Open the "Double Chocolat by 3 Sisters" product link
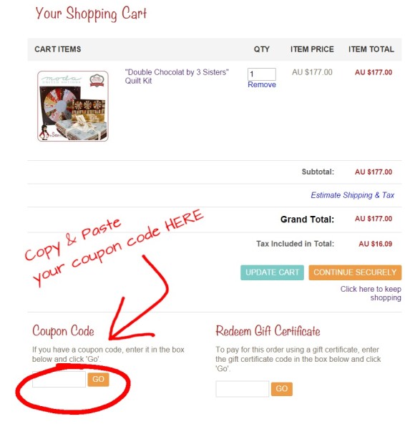Screen dimensions: 405x429 click(177, 77)
